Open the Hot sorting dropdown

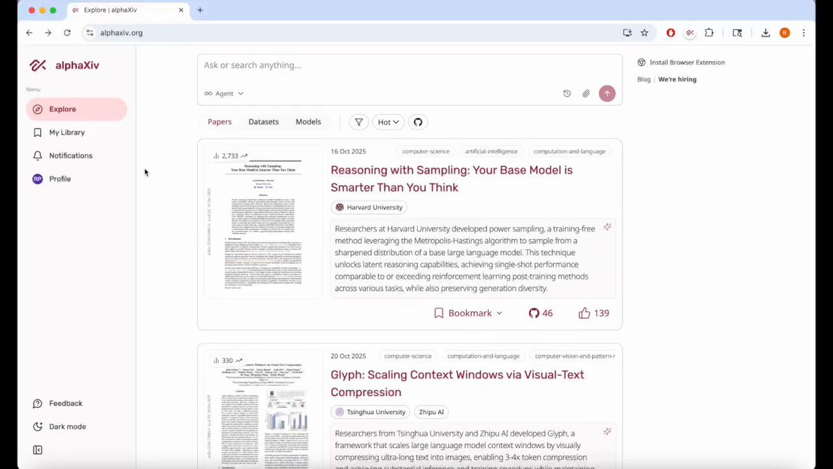[388, 122]
